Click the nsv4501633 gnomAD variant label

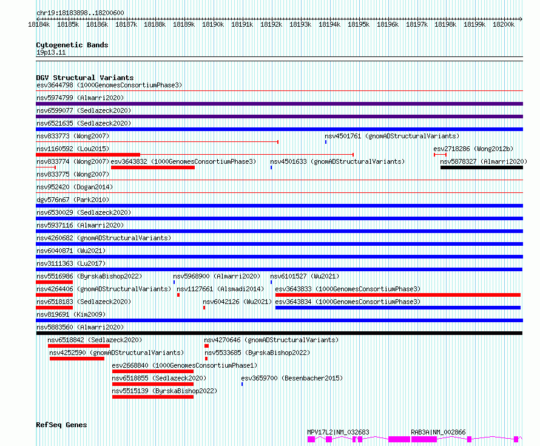coord(337,161)
